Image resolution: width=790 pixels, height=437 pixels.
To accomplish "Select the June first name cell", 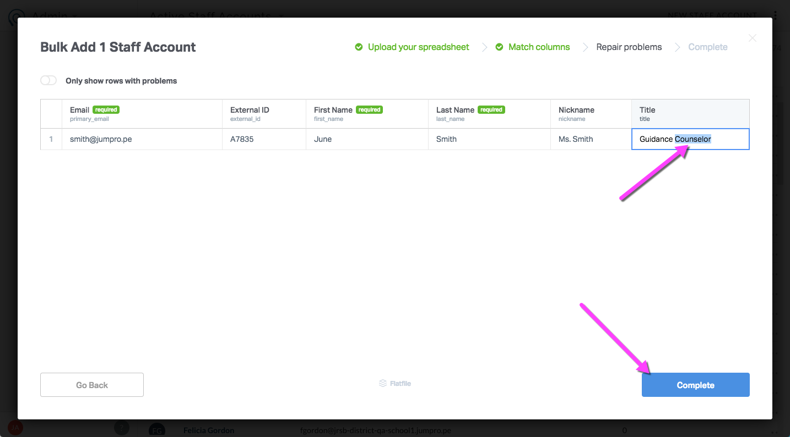I will (x=367, y=139).
